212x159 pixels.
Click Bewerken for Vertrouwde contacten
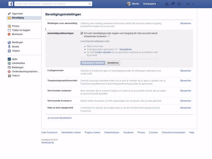tap(186, 91)
